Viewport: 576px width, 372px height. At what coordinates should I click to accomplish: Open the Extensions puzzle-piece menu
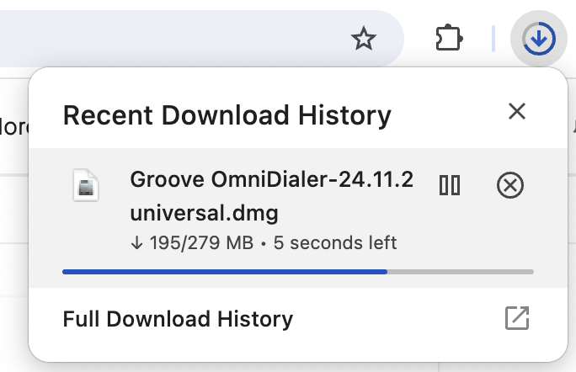[x=449, y=38]
